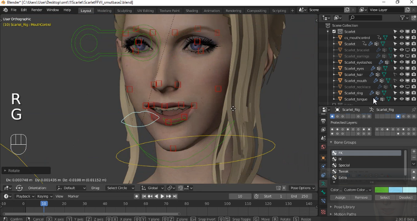417x221 pixels.
Task: Open the Blender logo menu
Action: point(5,10)
